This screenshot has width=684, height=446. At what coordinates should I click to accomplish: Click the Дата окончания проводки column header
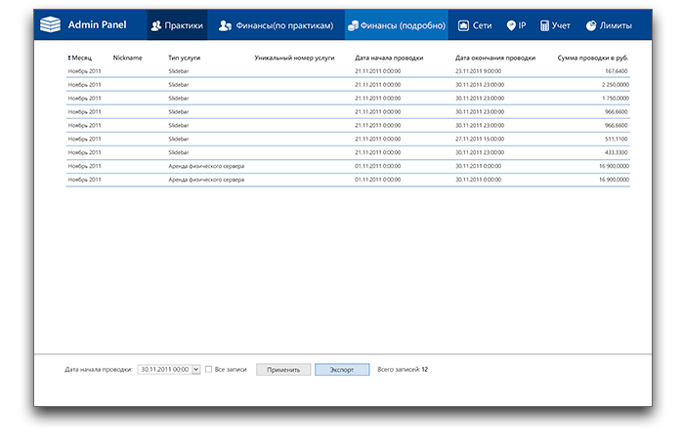click(494, 58)
